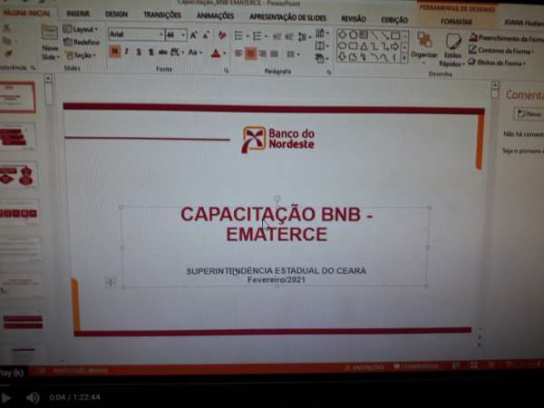Click the font color red A button
This screenshot has height=408, width=544.
coord(216,53)
